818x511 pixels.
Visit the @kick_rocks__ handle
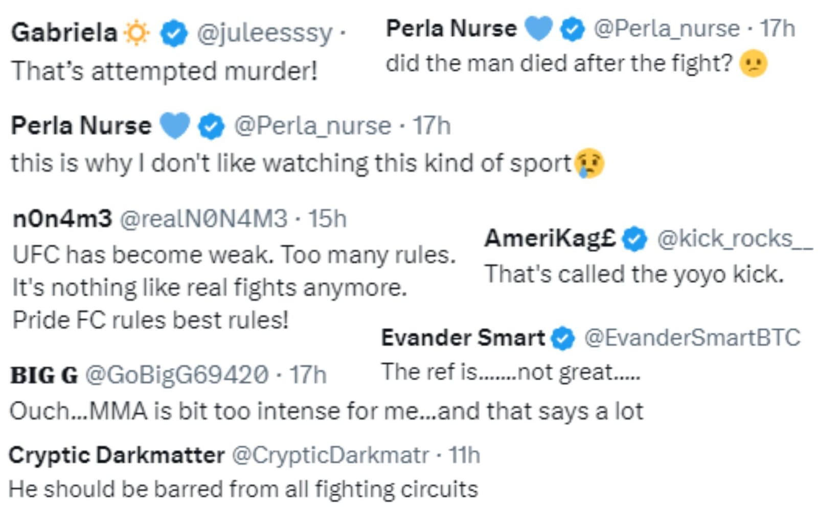click(x=734, y=239)
